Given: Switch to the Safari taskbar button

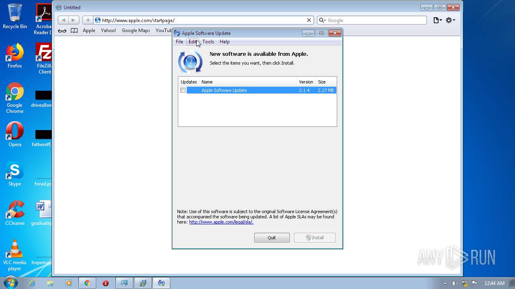Looking at the screenshot, I should tap(161, 283).
